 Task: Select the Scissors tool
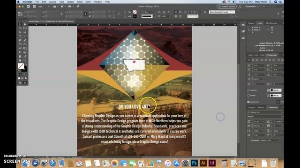[x=20, y=48]
